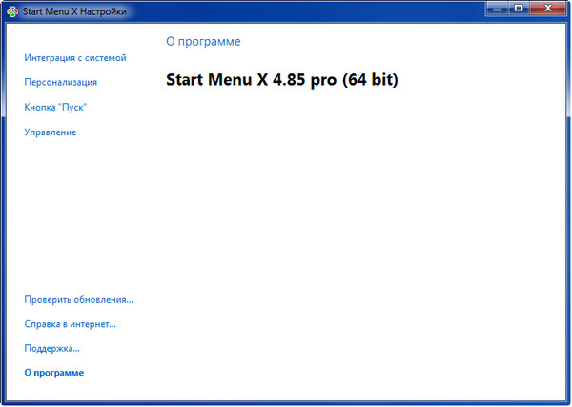The height and width of the screenshot is (407, 572).
Task: Click the О программе page heading
Action: (203, 42)
